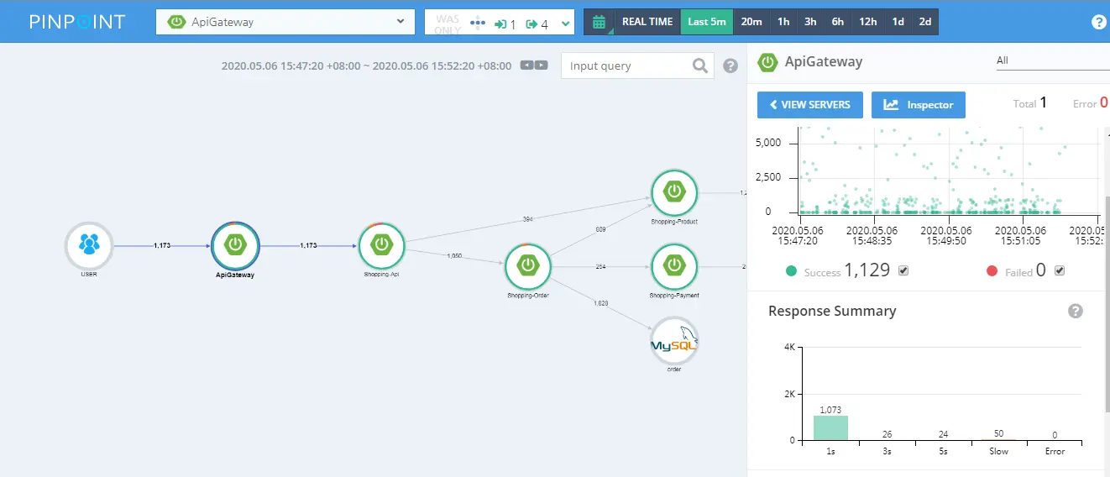Click the Total count label
The image size is (1110, 477).
coord(1024,104)
